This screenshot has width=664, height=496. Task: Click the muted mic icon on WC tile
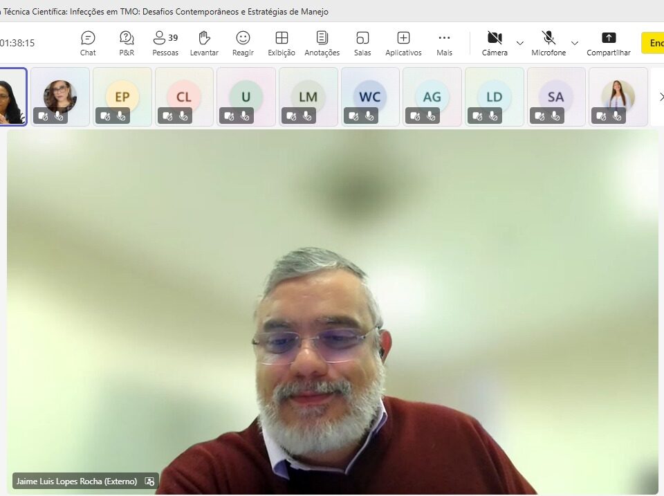(369, 116)
